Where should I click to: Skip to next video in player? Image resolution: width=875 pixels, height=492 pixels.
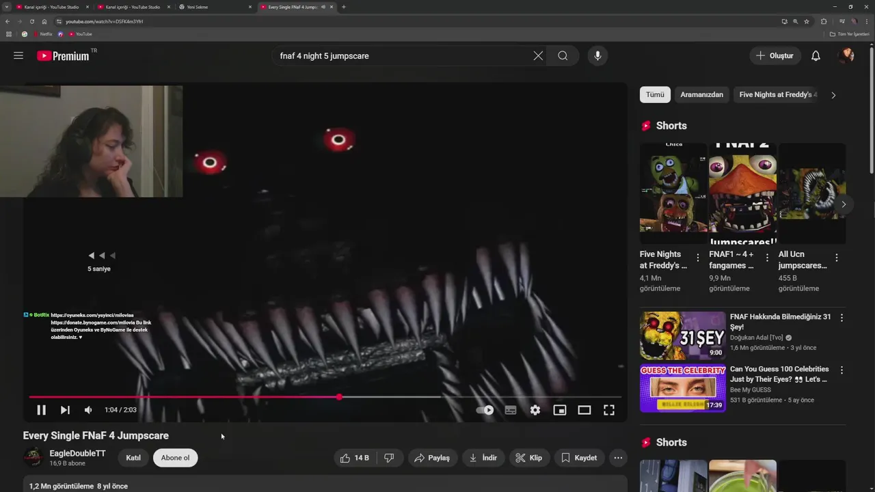pos(65,410)
